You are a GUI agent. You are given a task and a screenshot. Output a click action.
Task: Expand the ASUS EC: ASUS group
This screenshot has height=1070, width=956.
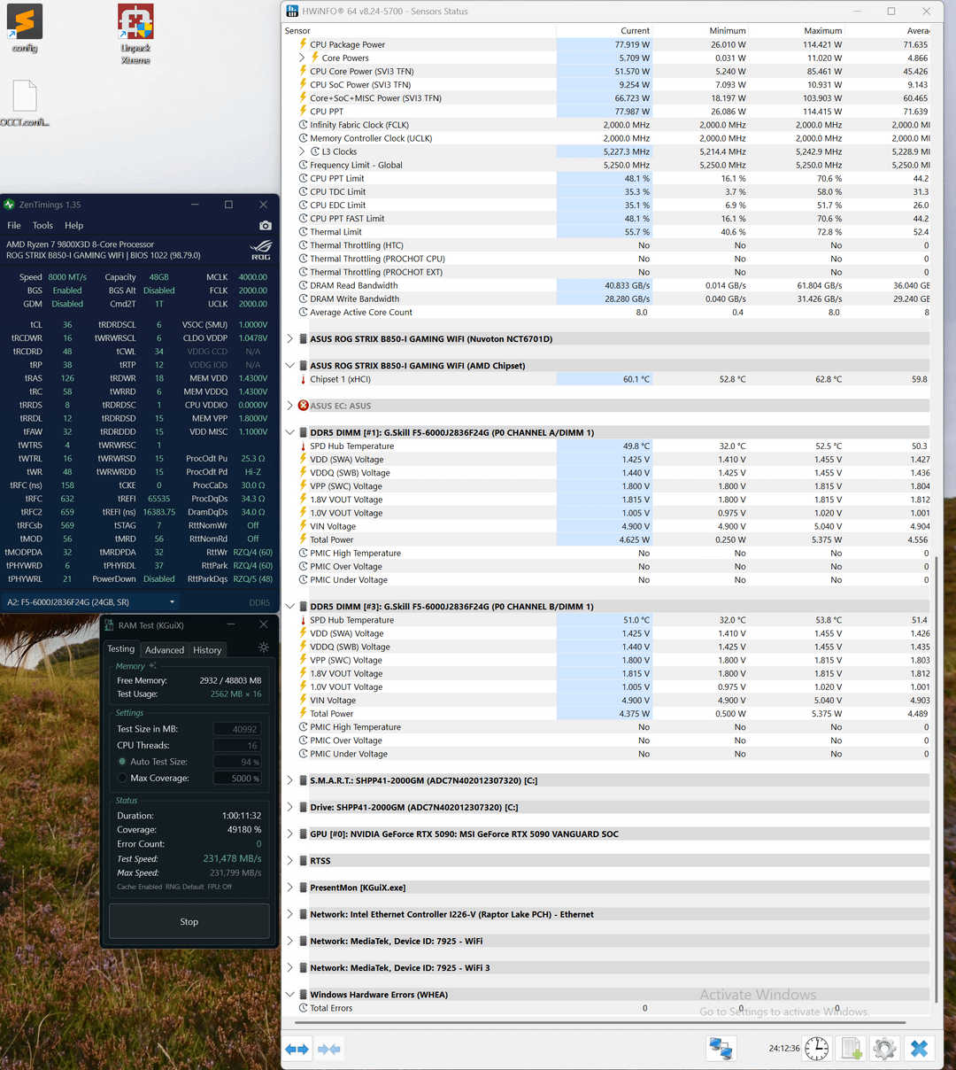click(290, 406)
